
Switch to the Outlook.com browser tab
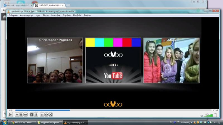(x=18, y=5)
